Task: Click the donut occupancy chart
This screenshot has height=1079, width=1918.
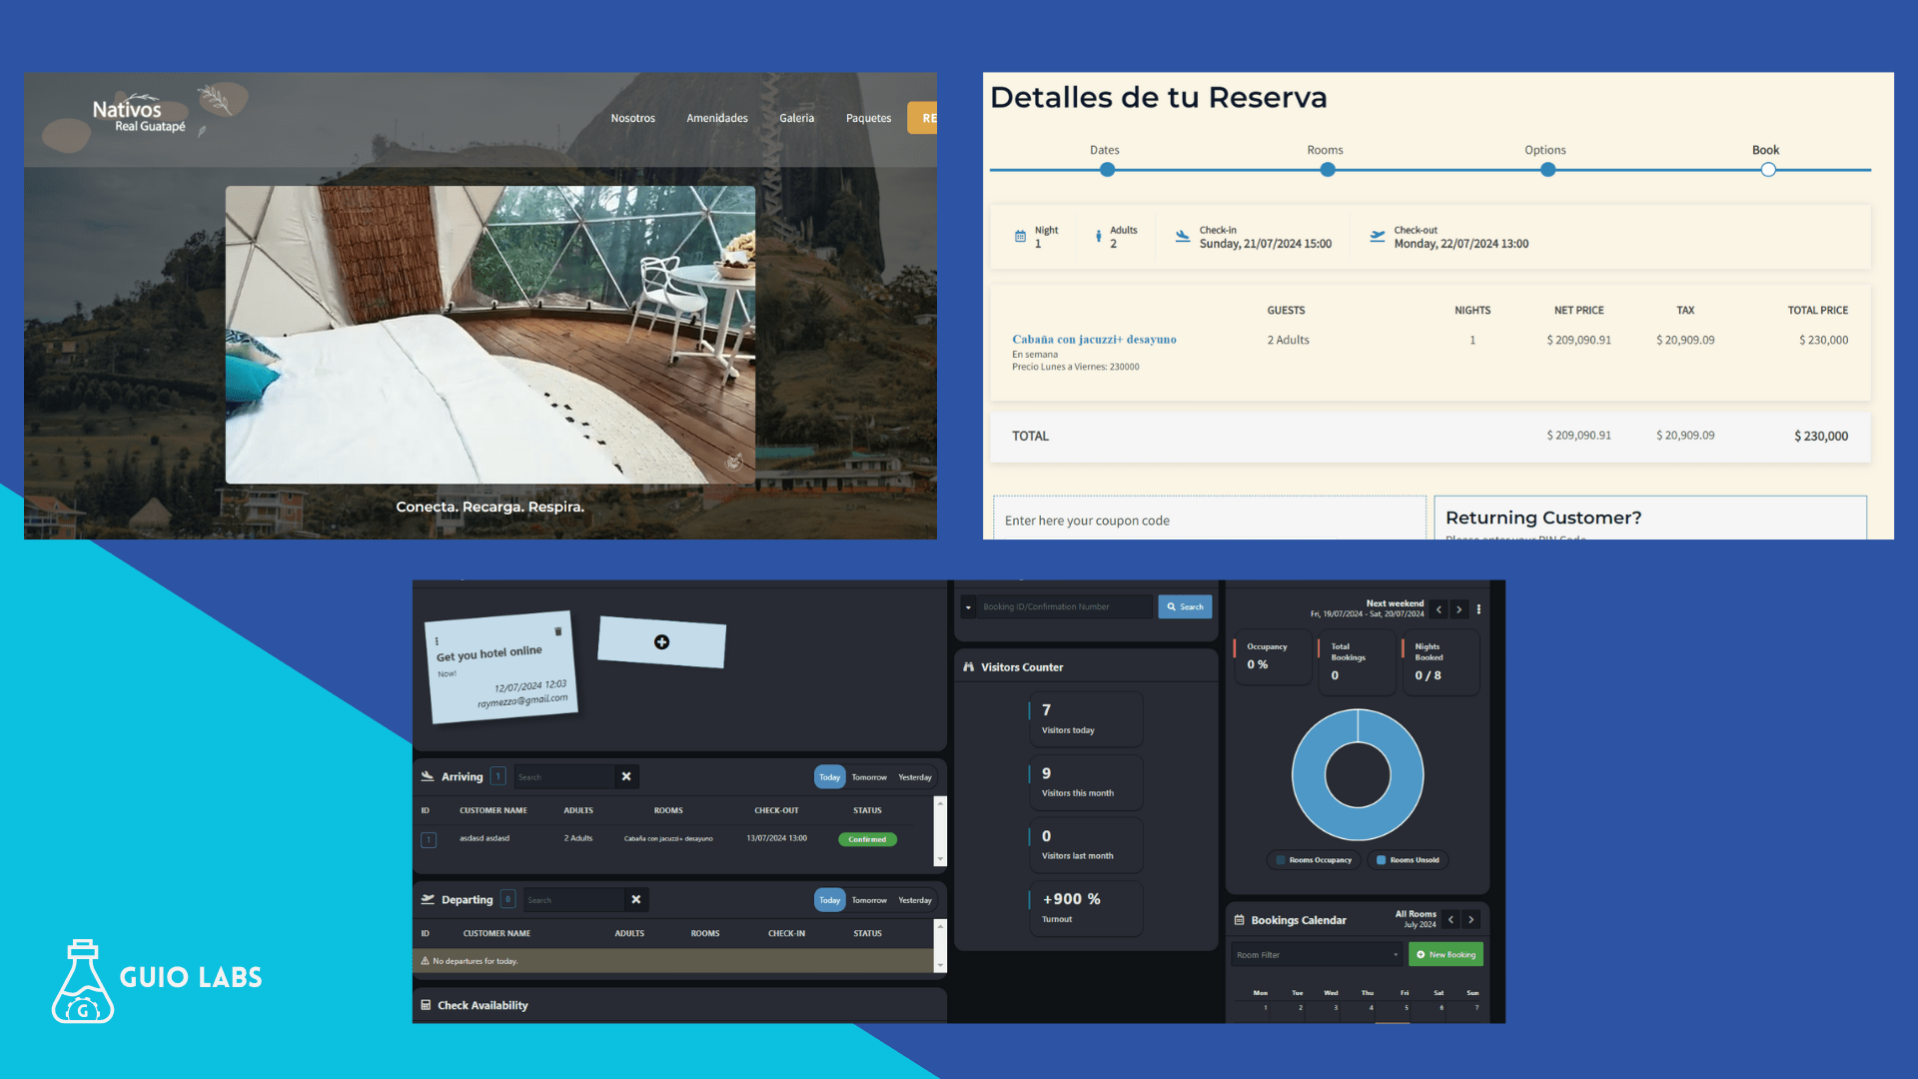Action: tap(1358, 774)
